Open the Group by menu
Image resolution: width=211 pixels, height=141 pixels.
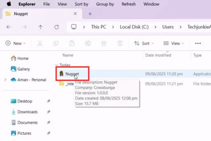[x=105, y=4]
